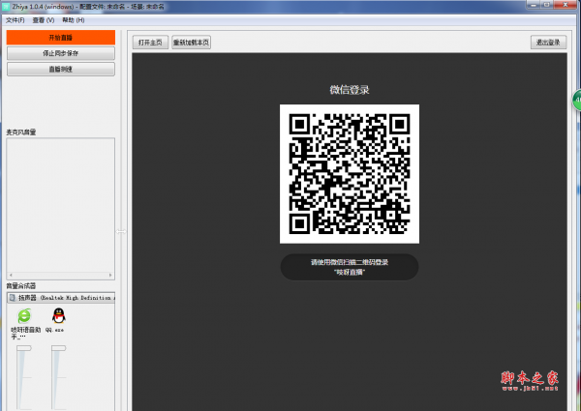
Task: Open the home page with 打开主页
Action: tap(150, 43)
